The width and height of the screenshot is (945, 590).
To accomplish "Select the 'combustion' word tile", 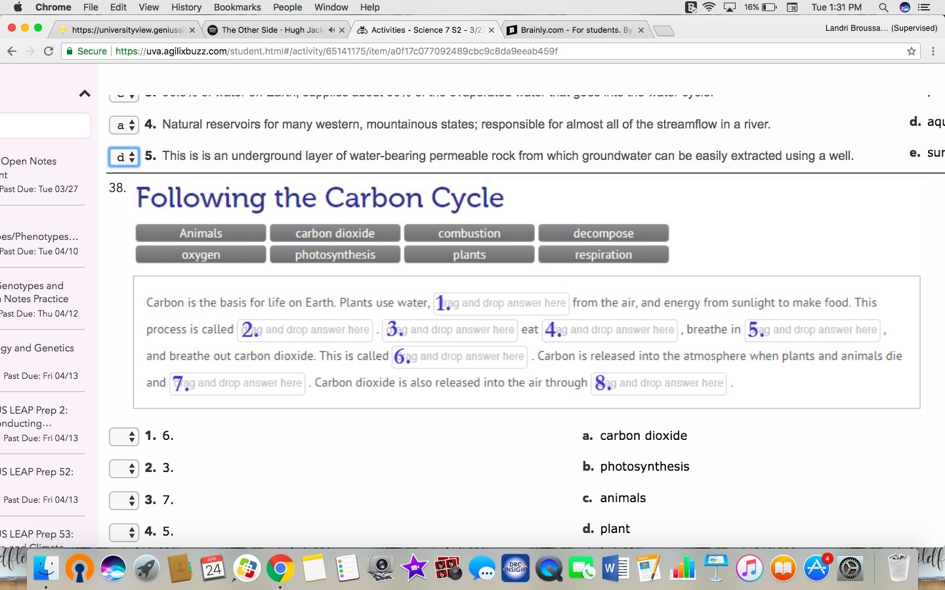I will pos(469,233).
